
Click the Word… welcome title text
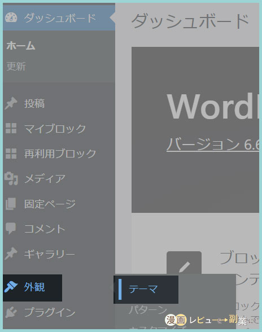(x=213, y=107)
